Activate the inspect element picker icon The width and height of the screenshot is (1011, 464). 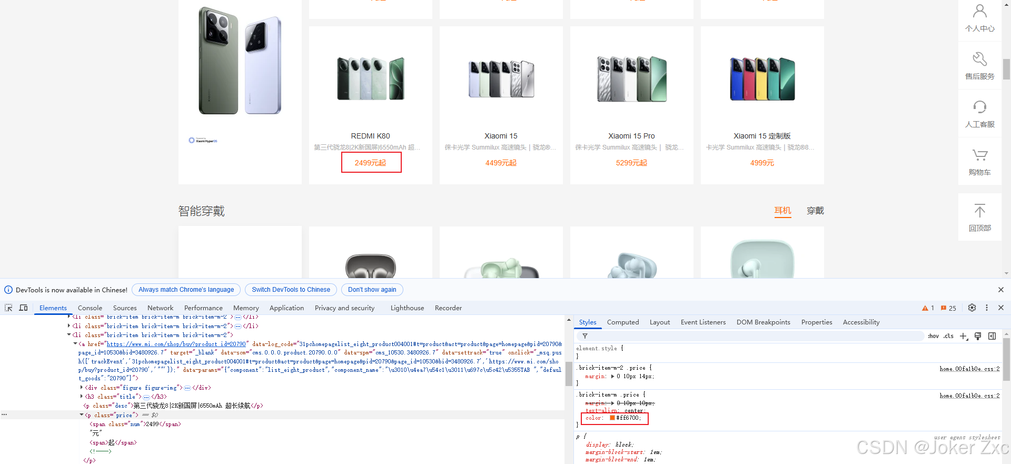point(8,308)
